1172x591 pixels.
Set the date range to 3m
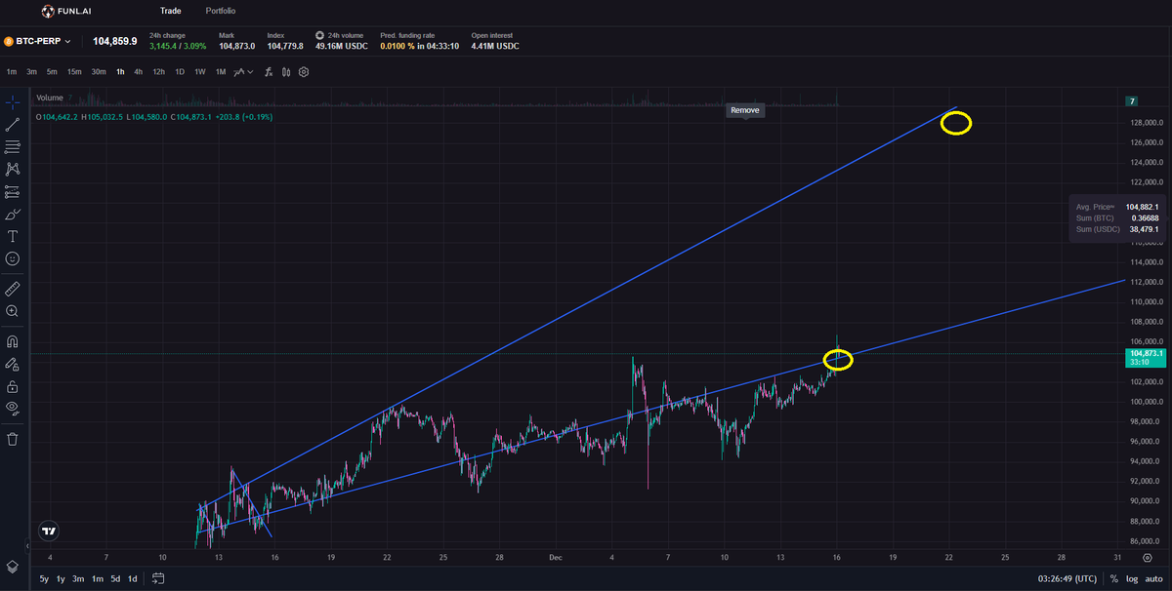pos(78,578)
